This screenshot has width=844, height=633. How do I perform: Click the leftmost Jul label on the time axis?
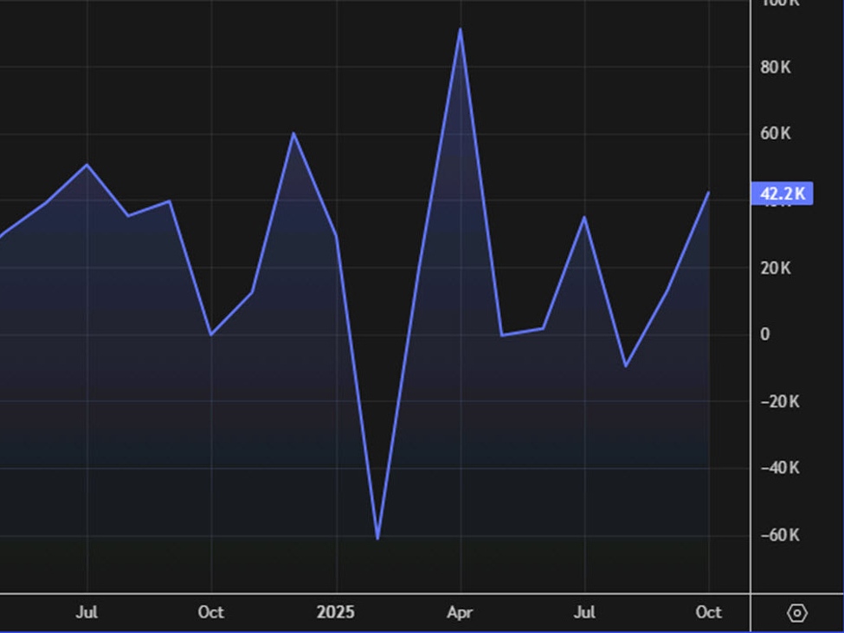pos(87,612)
